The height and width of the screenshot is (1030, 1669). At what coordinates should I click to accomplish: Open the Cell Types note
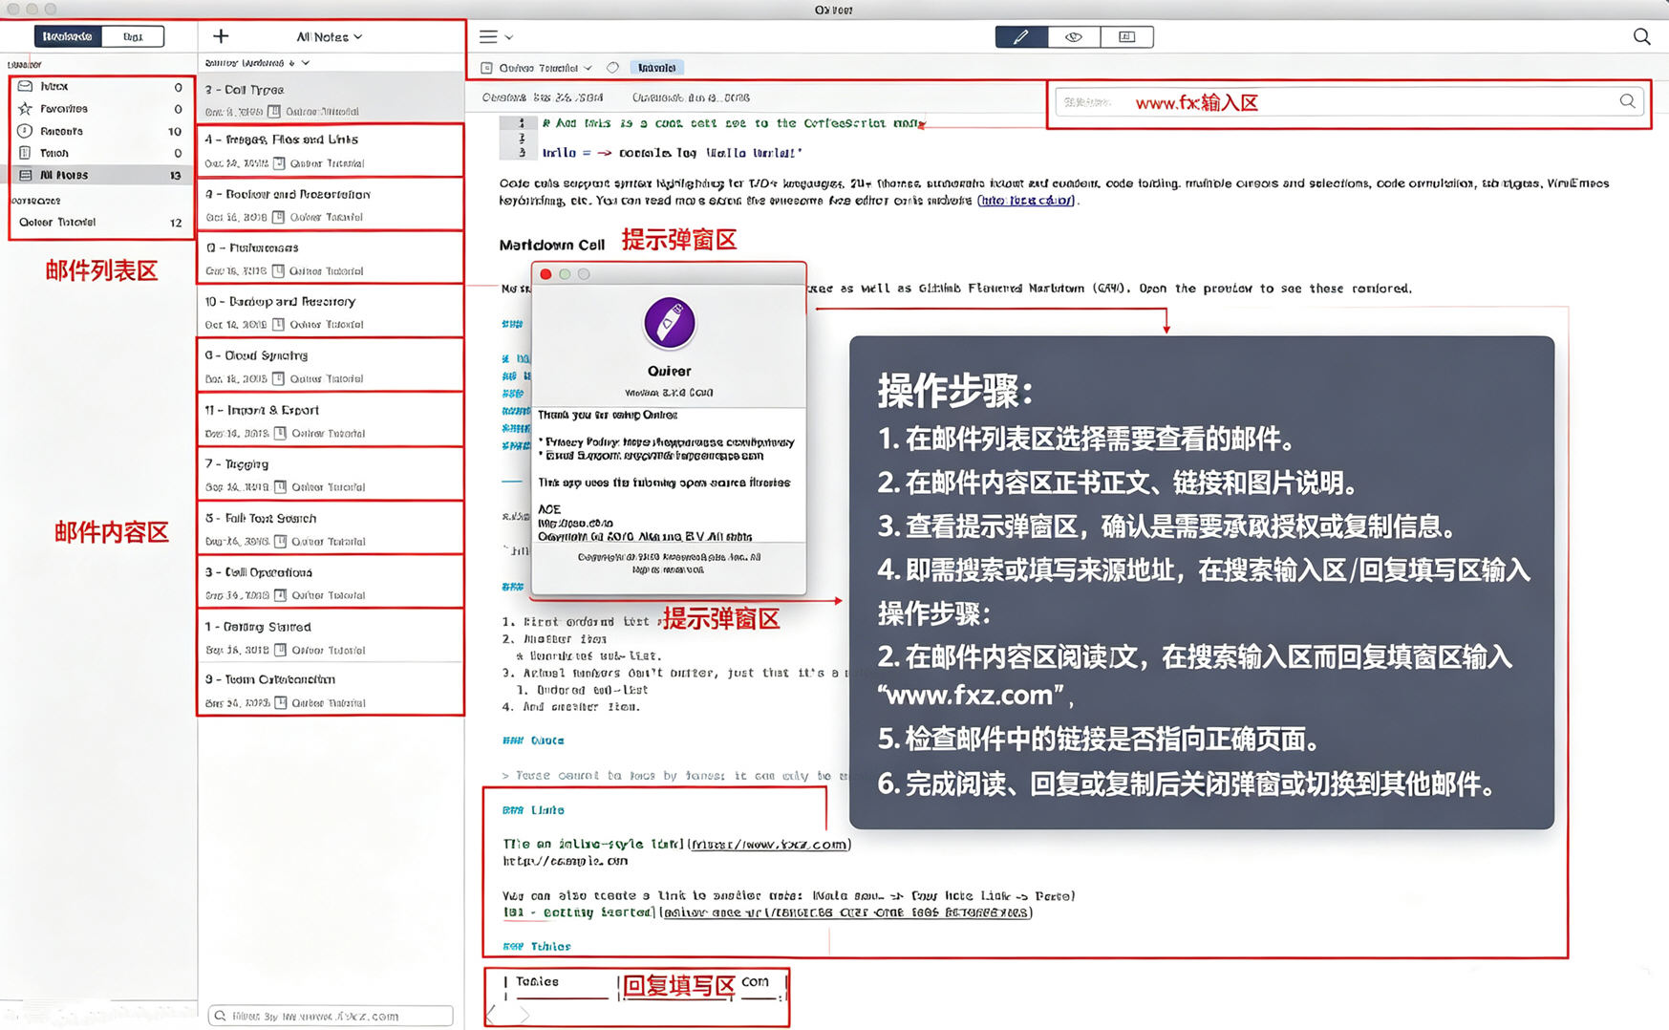click(x=331, y=98)
